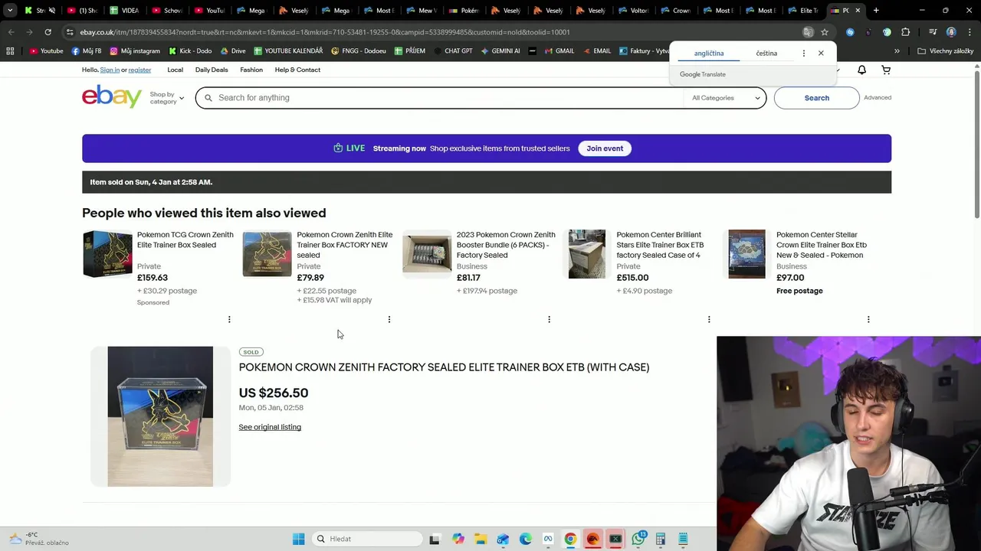
Task: Open All Categories dropdown
Action: tap(725, 98)
